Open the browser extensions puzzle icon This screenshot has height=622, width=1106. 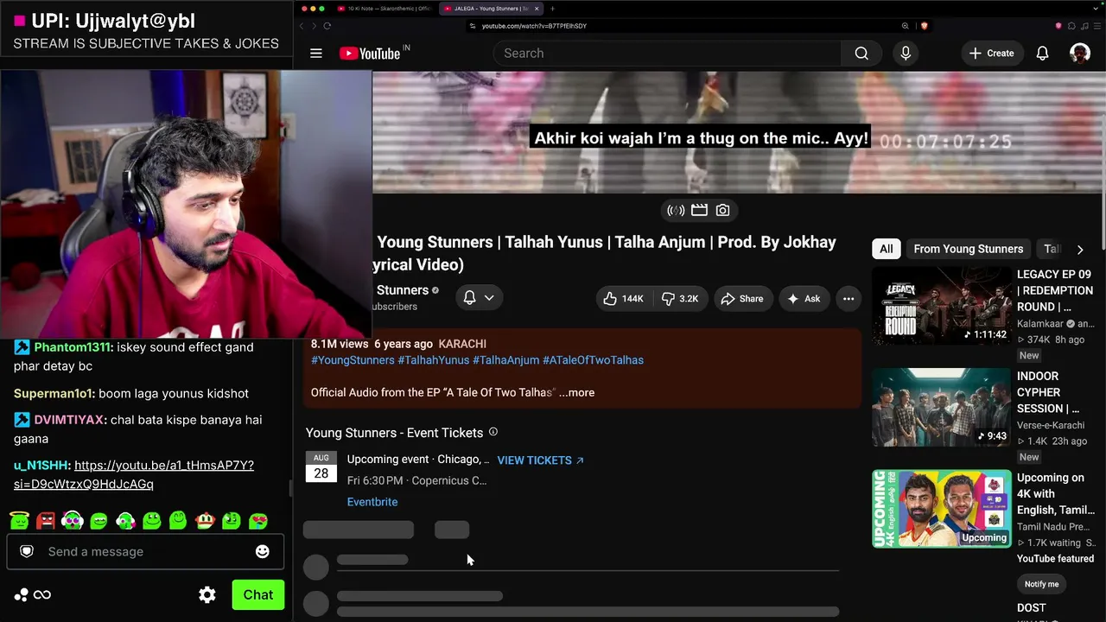1071,26
